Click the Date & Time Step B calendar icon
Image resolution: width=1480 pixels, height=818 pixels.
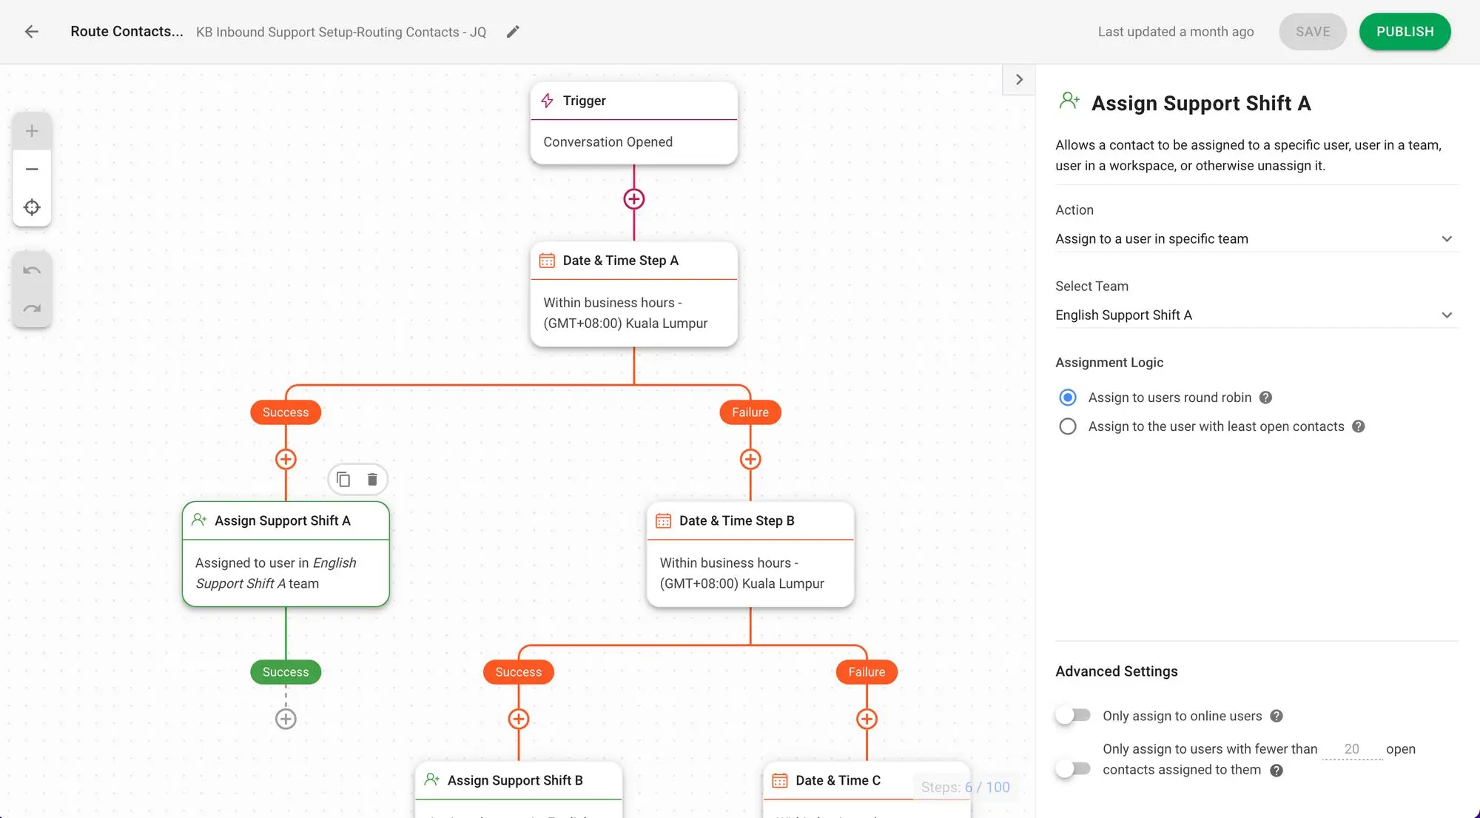pos(662,521)
